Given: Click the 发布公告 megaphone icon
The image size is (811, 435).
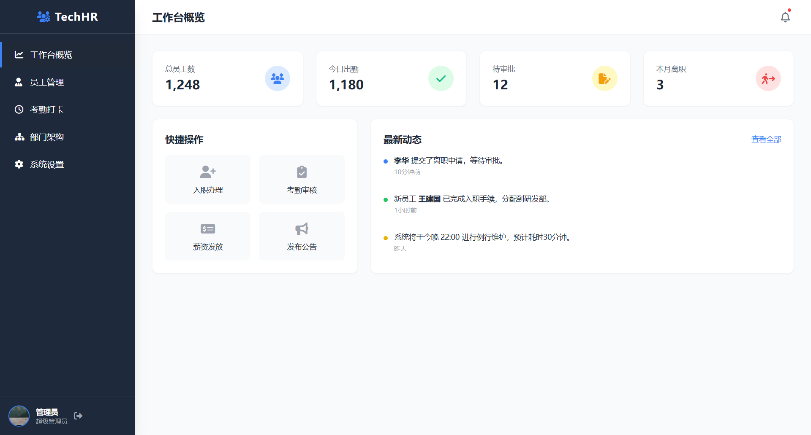Looking at the screenshot, I should (301, 228).
